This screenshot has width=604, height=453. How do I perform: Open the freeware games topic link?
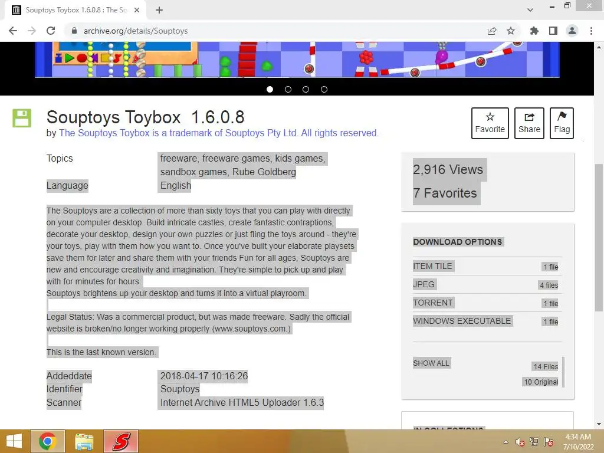tap(236, 158)
